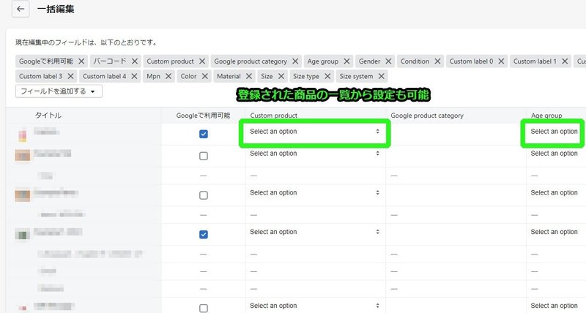Remove the Custom label 1 tag

click(x=565, y=61)
